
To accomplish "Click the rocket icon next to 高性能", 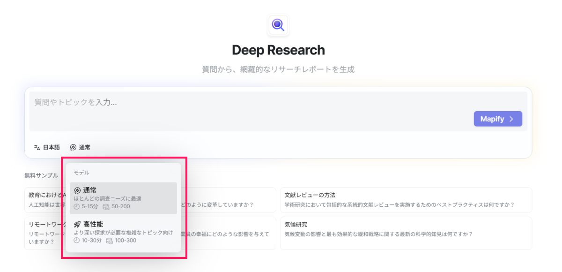I will 77,224.
